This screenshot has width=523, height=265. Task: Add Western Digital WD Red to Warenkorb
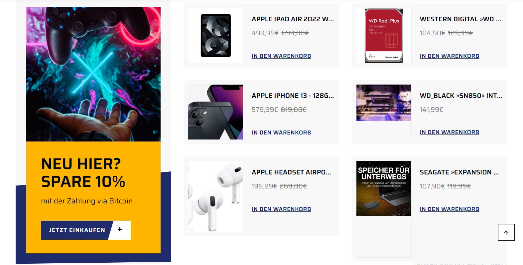click(x=450, y=56)
